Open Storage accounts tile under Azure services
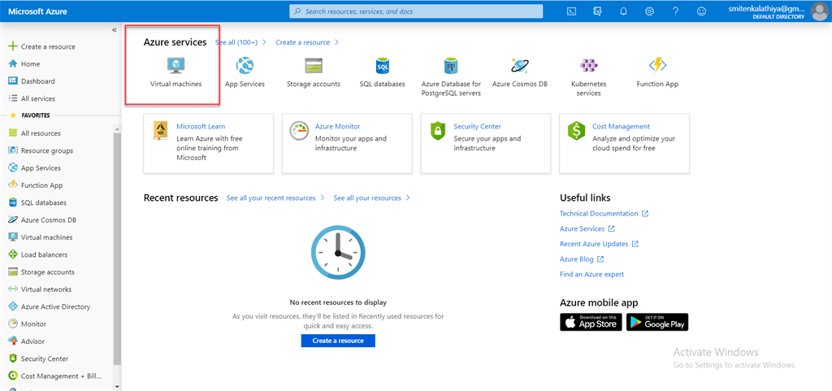The image size is (832, 391). click(x=314, y=72)
